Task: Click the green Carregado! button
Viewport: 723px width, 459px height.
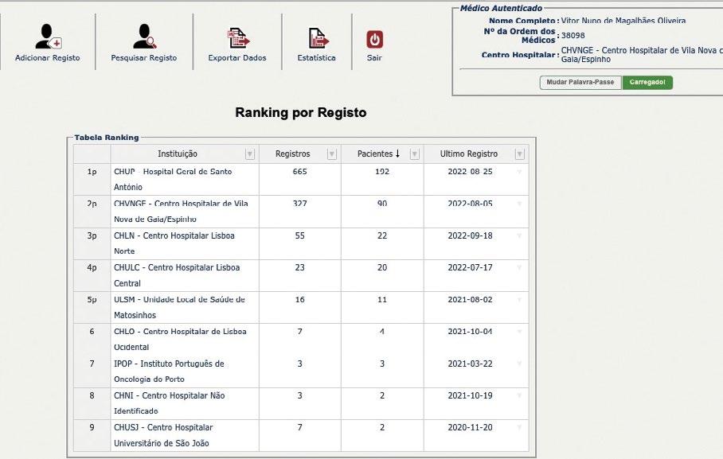Action: (x=647, y=83)
